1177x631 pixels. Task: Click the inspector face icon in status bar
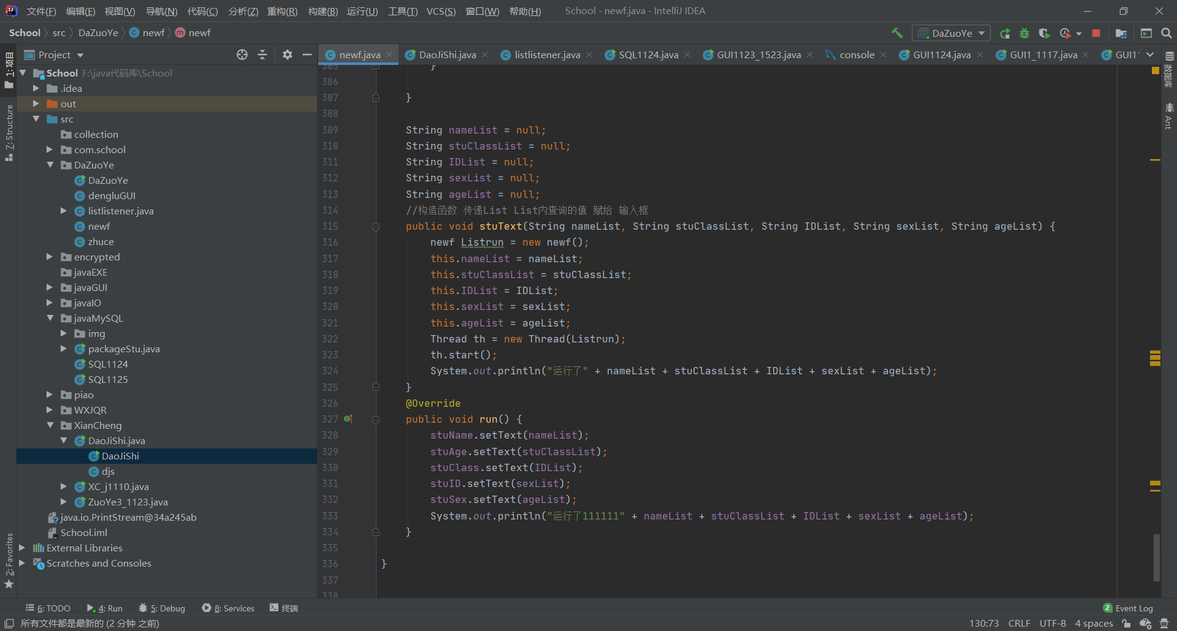(x=1164, y=624)
